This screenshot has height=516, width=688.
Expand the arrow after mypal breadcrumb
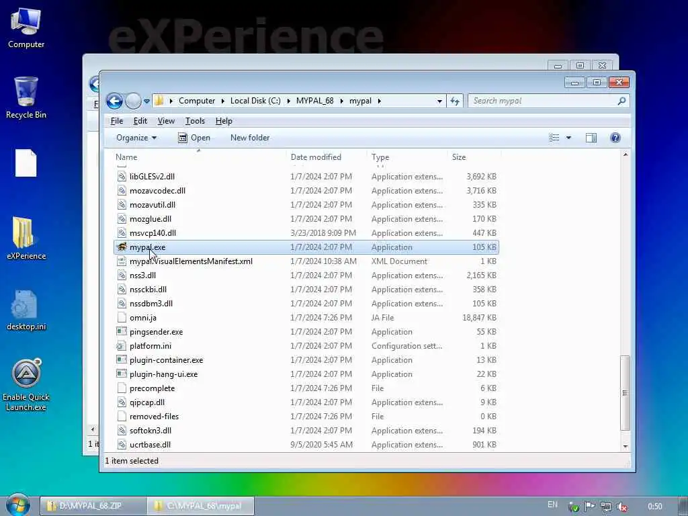click(x=379, y=101)
